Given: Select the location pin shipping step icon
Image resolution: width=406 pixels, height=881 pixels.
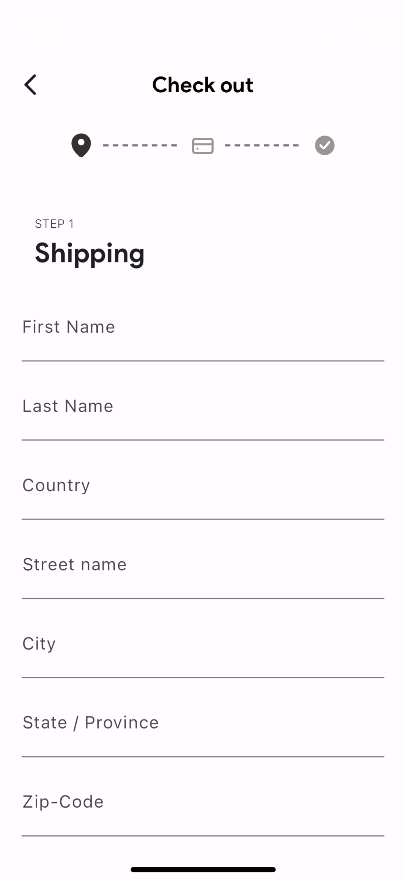Looking at the screenshot, I should point(81,145).
